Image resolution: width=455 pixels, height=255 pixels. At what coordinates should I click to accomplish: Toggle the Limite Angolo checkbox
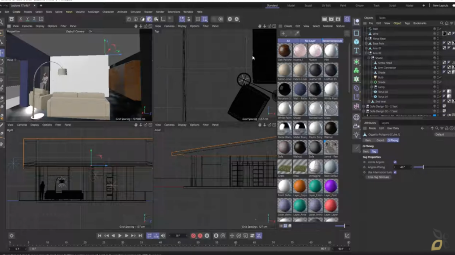pos(395,162)
